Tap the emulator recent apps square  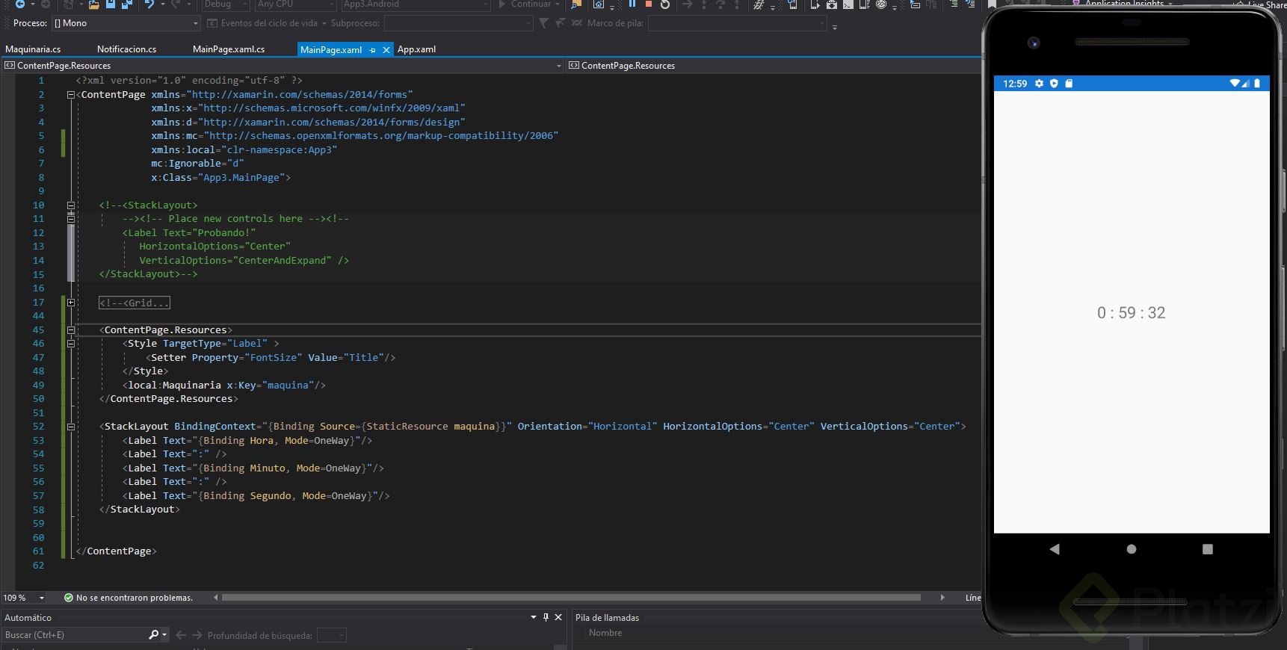tap(1207, 549)
